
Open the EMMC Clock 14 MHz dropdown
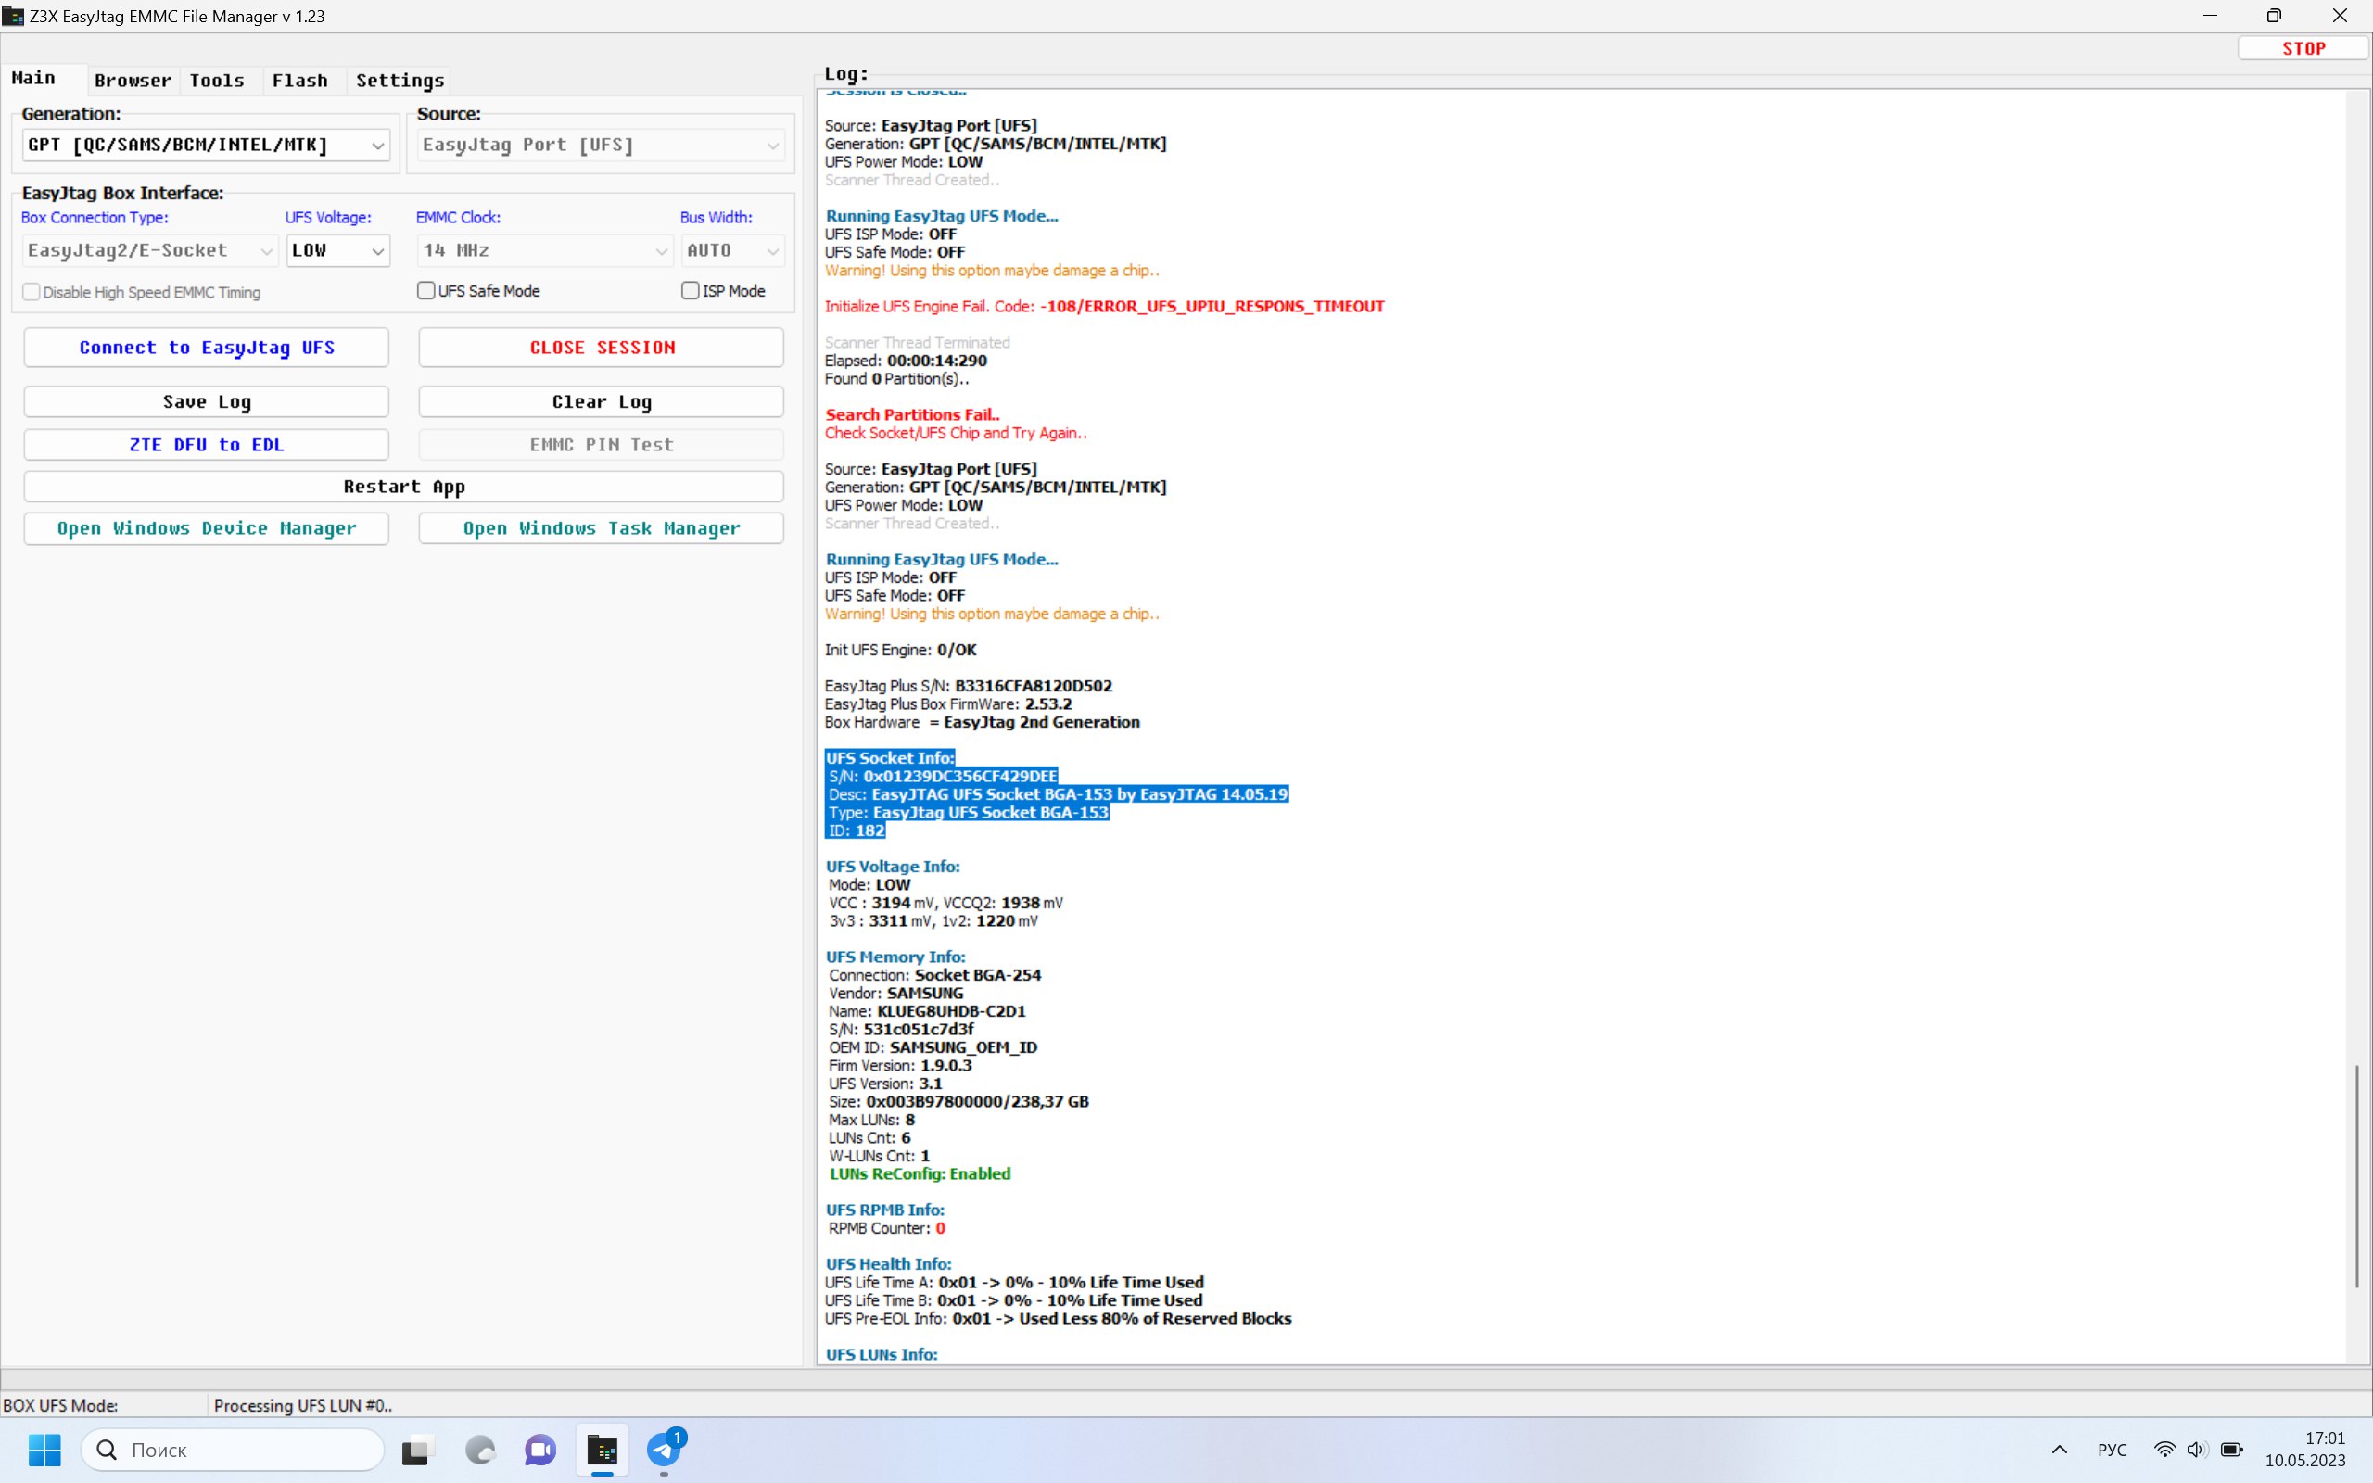[545, 250]
